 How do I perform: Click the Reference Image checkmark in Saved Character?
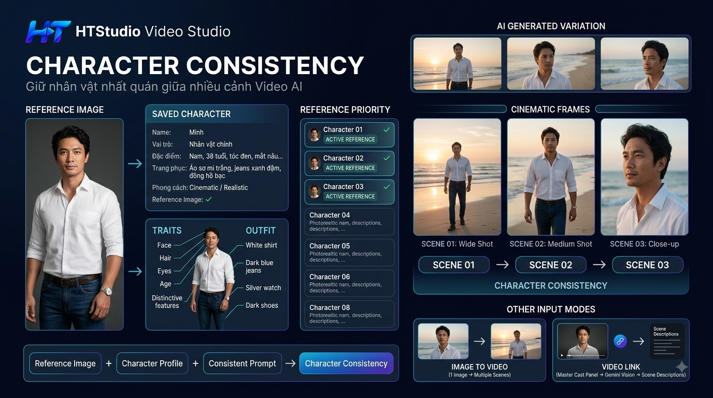pos(209,200)
